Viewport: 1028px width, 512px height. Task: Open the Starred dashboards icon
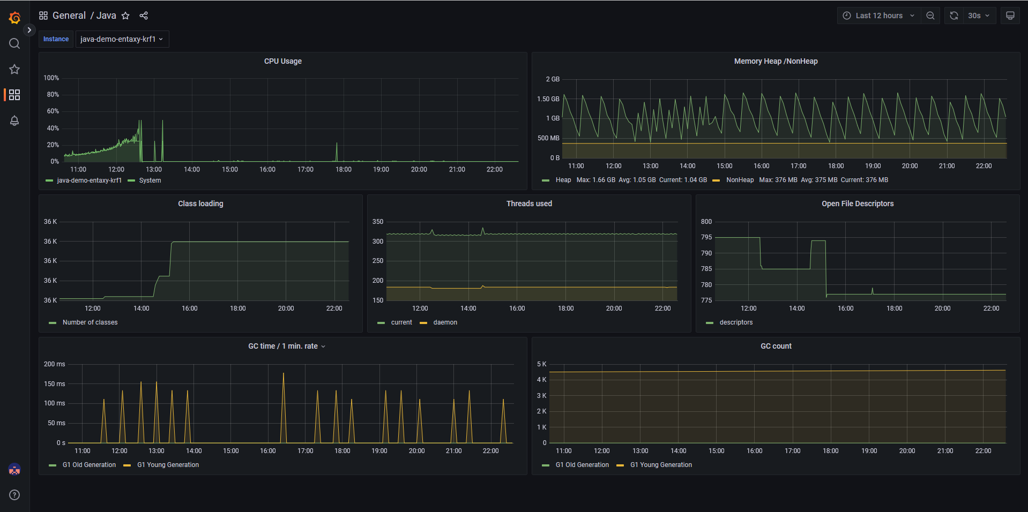(x=14, y=69)
